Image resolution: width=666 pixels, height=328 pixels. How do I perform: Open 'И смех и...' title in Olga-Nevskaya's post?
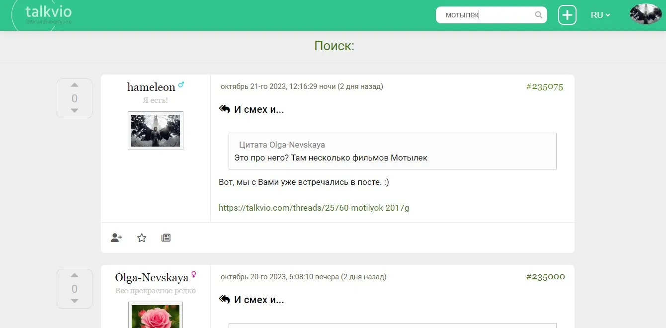259,300
